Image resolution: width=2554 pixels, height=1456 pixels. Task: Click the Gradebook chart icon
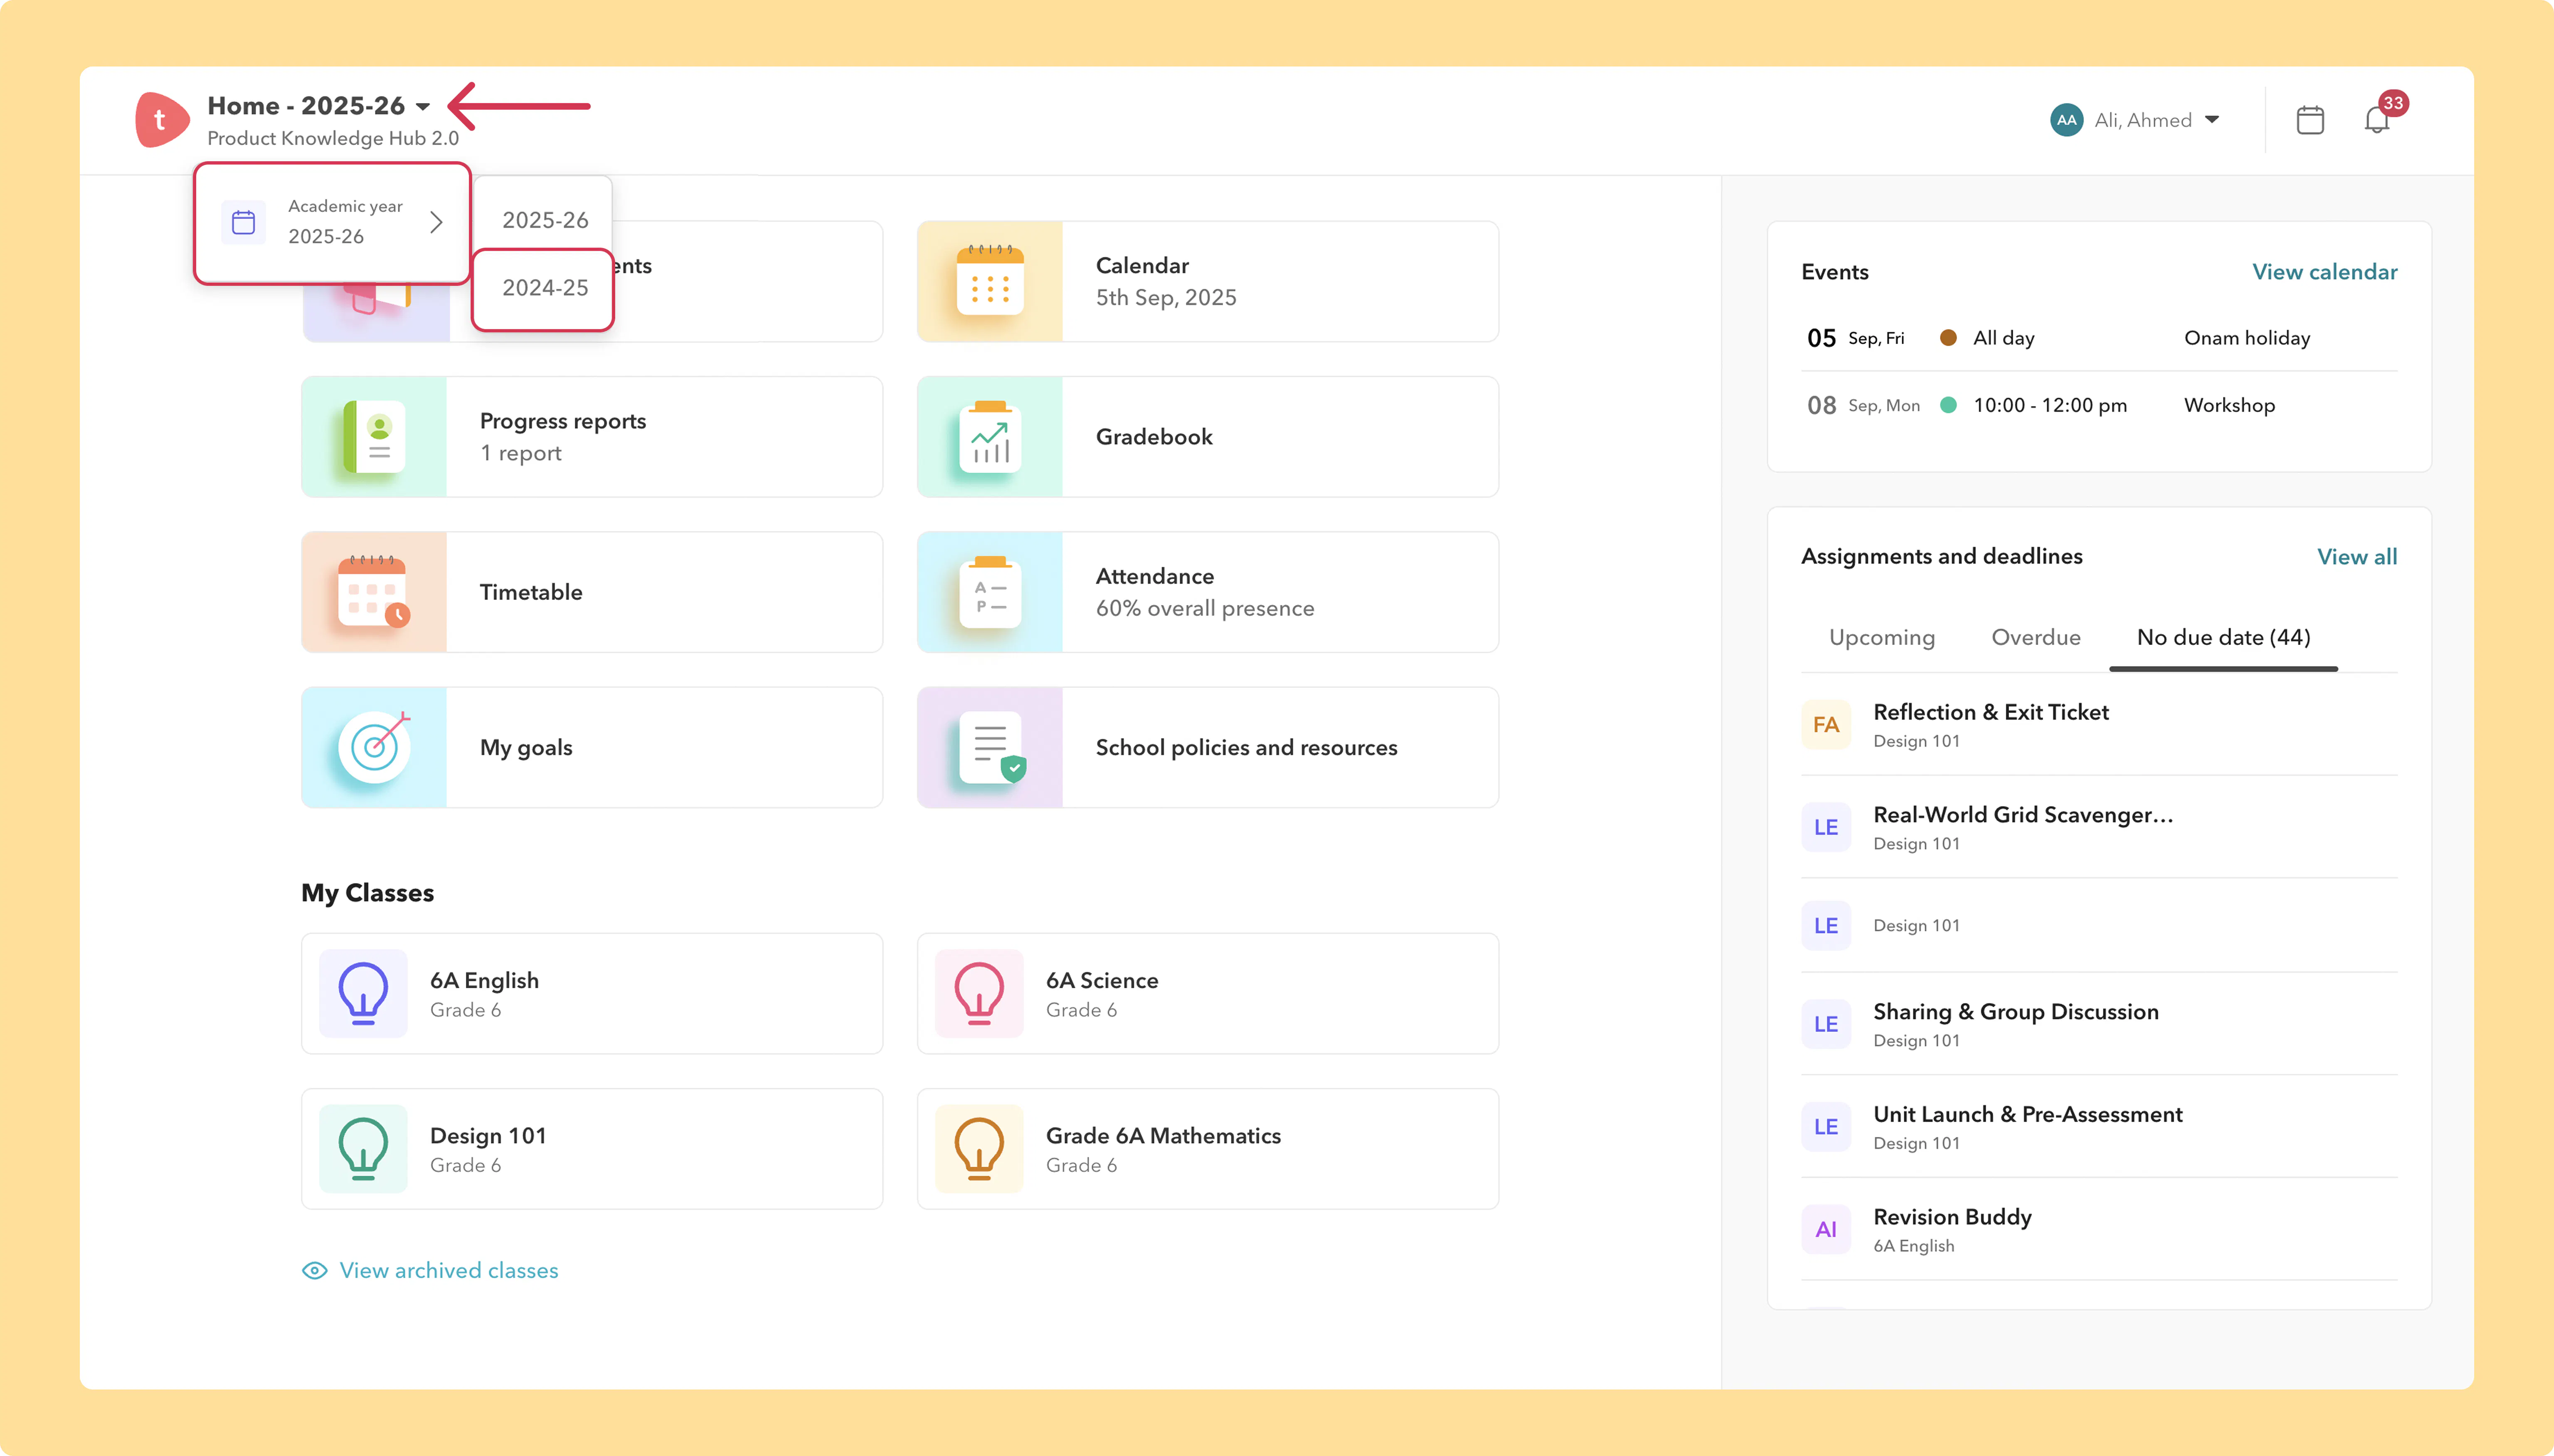tap(991, 437)
